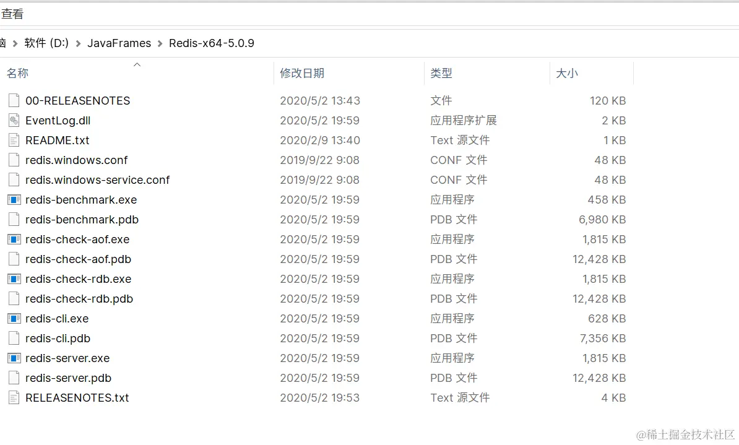Image resolution: width=739 pixels, height=445 pixels.
Task: Sort files by 修改日期 column header
Action: 302,73
